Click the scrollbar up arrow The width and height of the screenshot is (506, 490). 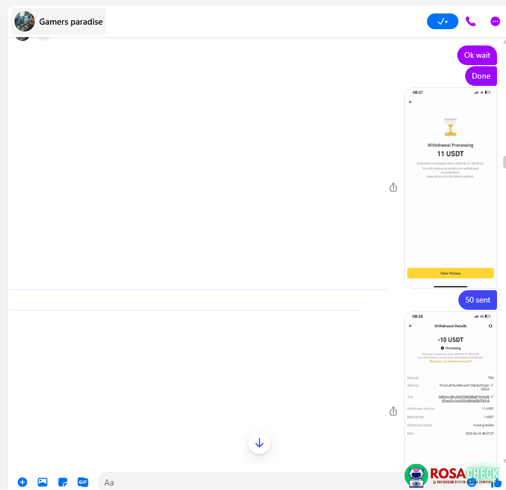click(x=503, y=43)
